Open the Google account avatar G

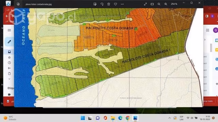[216, 30]
